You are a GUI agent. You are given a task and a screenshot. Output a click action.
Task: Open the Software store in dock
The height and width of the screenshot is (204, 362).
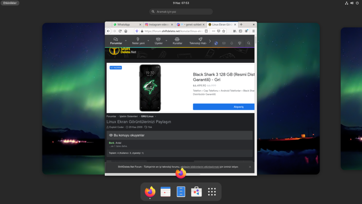196,192
